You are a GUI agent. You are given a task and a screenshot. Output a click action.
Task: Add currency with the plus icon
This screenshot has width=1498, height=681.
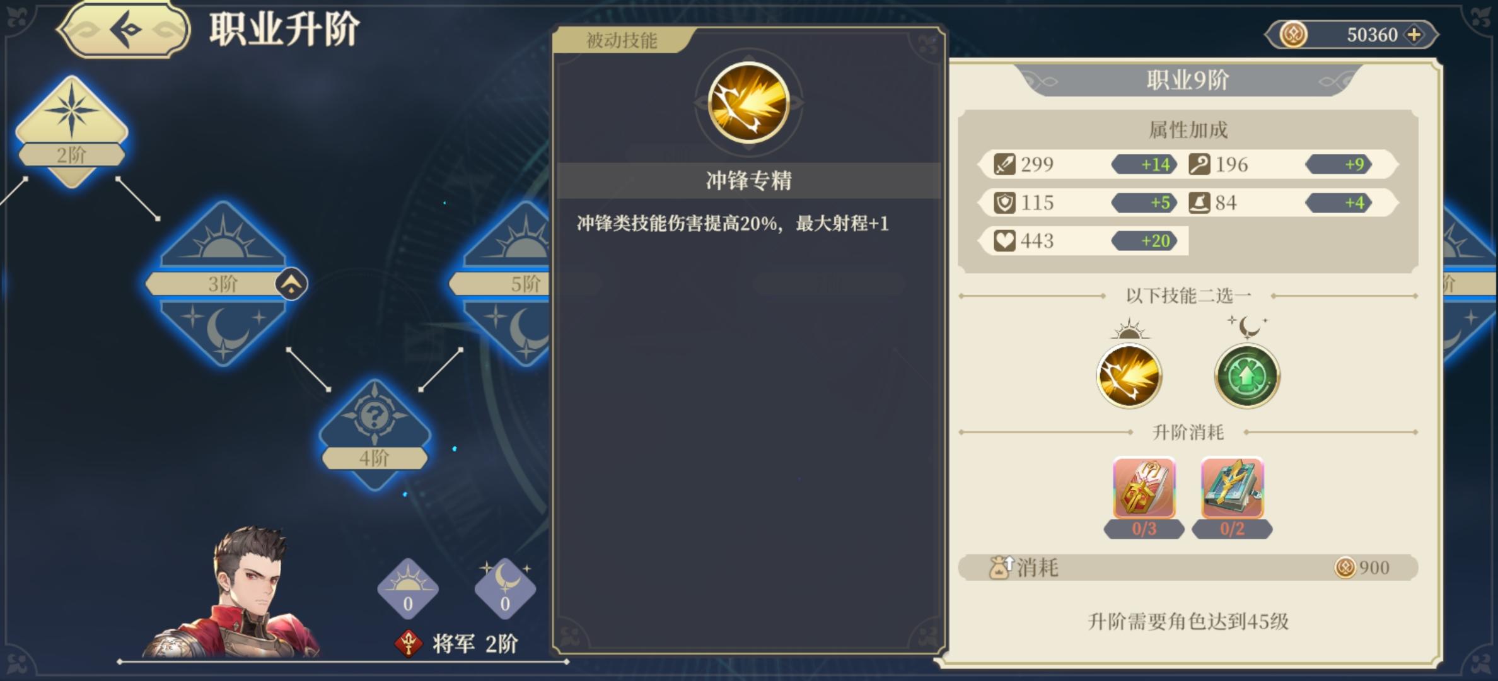click(x=1414, y=35)
